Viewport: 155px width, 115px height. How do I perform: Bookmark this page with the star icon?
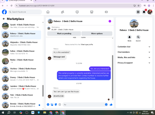pos(139,6)
